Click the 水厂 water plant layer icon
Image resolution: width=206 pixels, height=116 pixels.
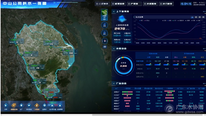(x=21, y=105)
